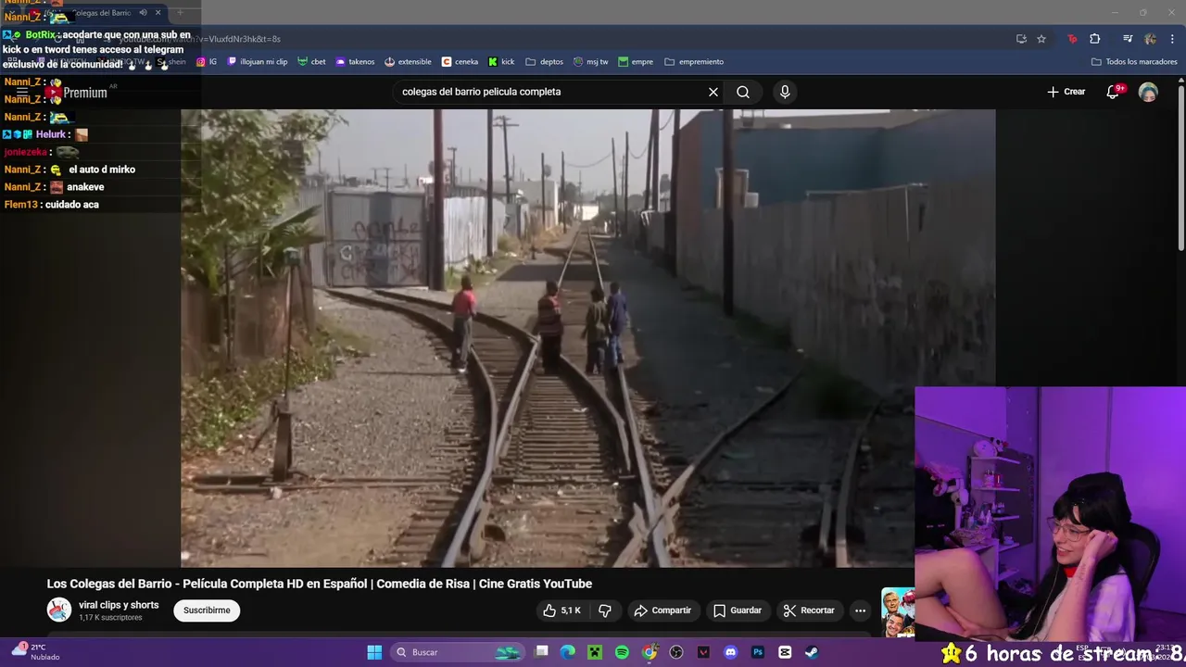Open the Windows Start menu
Image resolution: width=1186 pixels, height=667 pixels.
[374, 652]
